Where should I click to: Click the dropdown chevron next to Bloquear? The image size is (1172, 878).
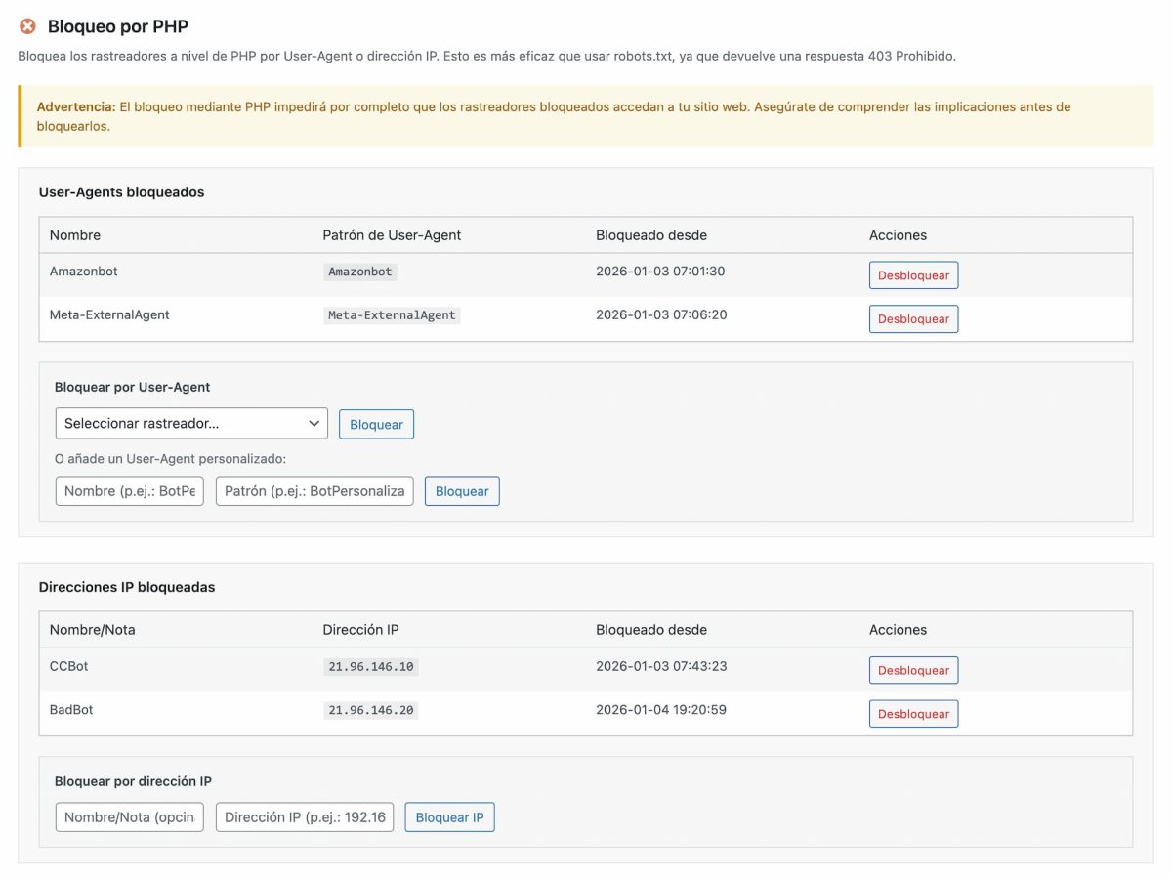pos(313,423)
